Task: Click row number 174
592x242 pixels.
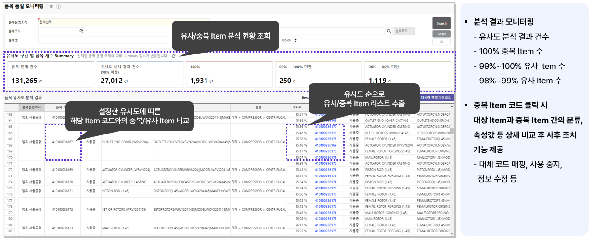Action: [10, 182]
